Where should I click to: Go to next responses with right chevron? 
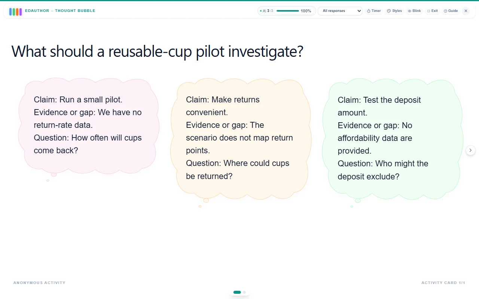(x=470, y=150)
